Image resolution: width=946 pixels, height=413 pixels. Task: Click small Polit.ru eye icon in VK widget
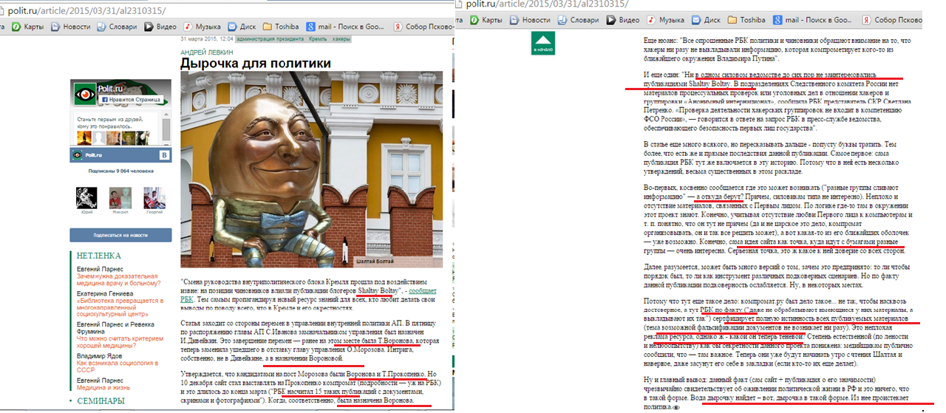coord(78,155)
